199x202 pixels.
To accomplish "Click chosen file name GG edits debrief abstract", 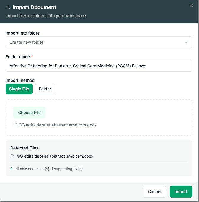I will 58,125.
